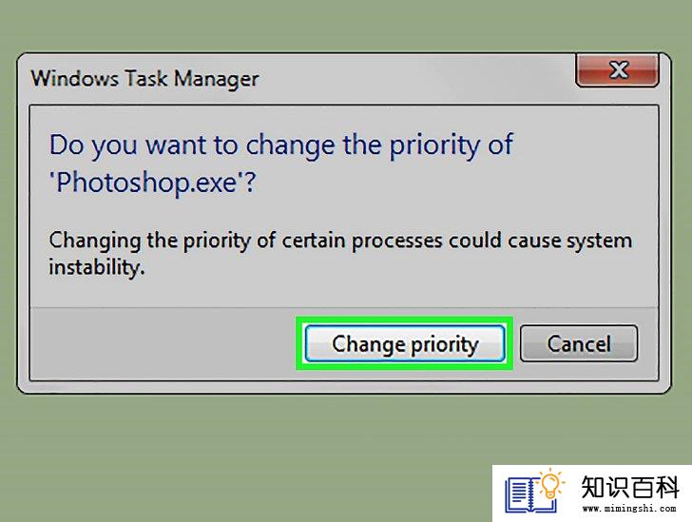Click blank dialog area under the warning text

[x=344, y=292]
